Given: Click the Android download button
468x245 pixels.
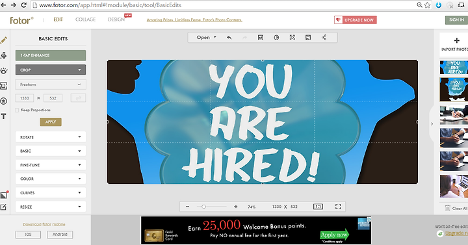Looking at the screenshot, I should pyautogui.click(x=60, y=235).
